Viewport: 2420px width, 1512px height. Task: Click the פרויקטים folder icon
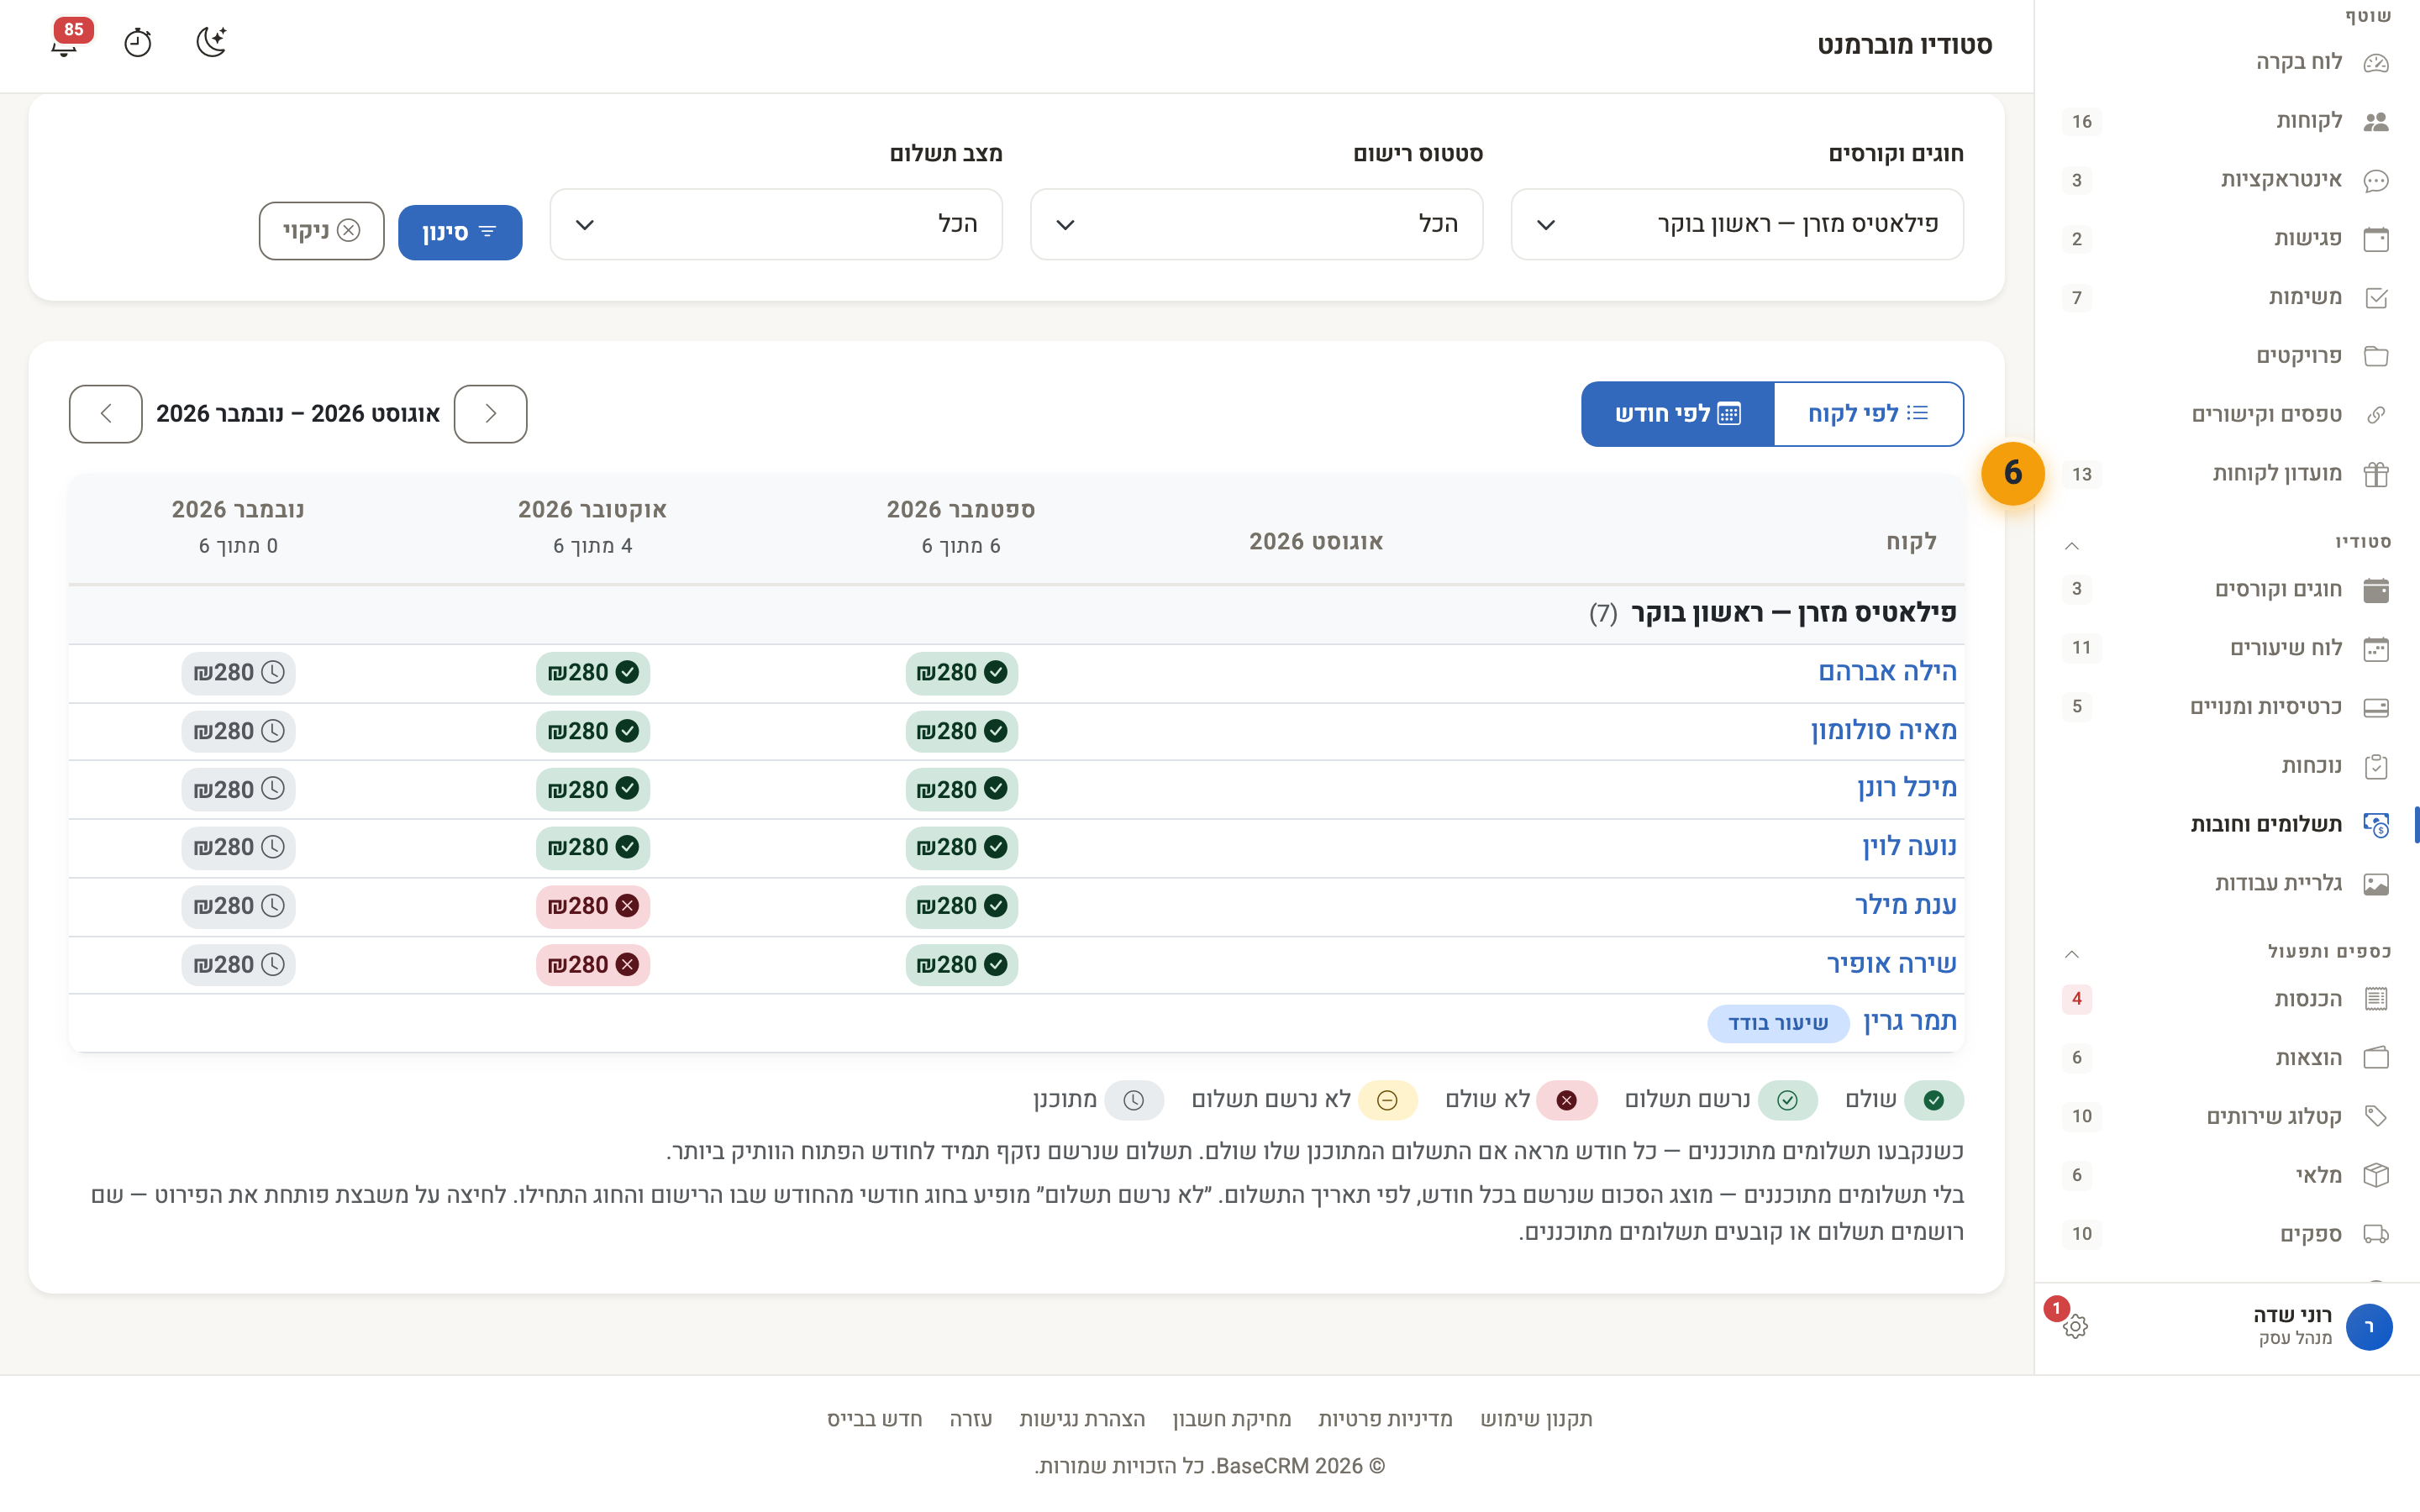[2376, 356]
